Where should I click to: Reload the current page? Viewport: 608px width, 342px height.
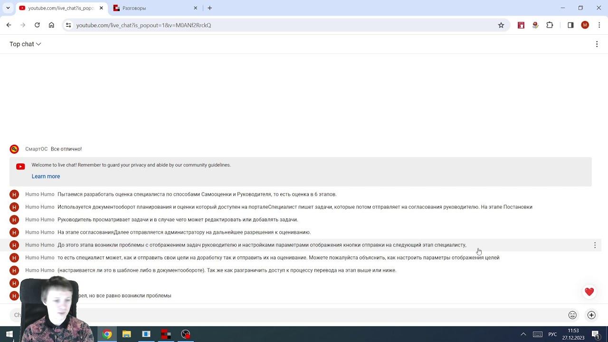click(37, 25)
